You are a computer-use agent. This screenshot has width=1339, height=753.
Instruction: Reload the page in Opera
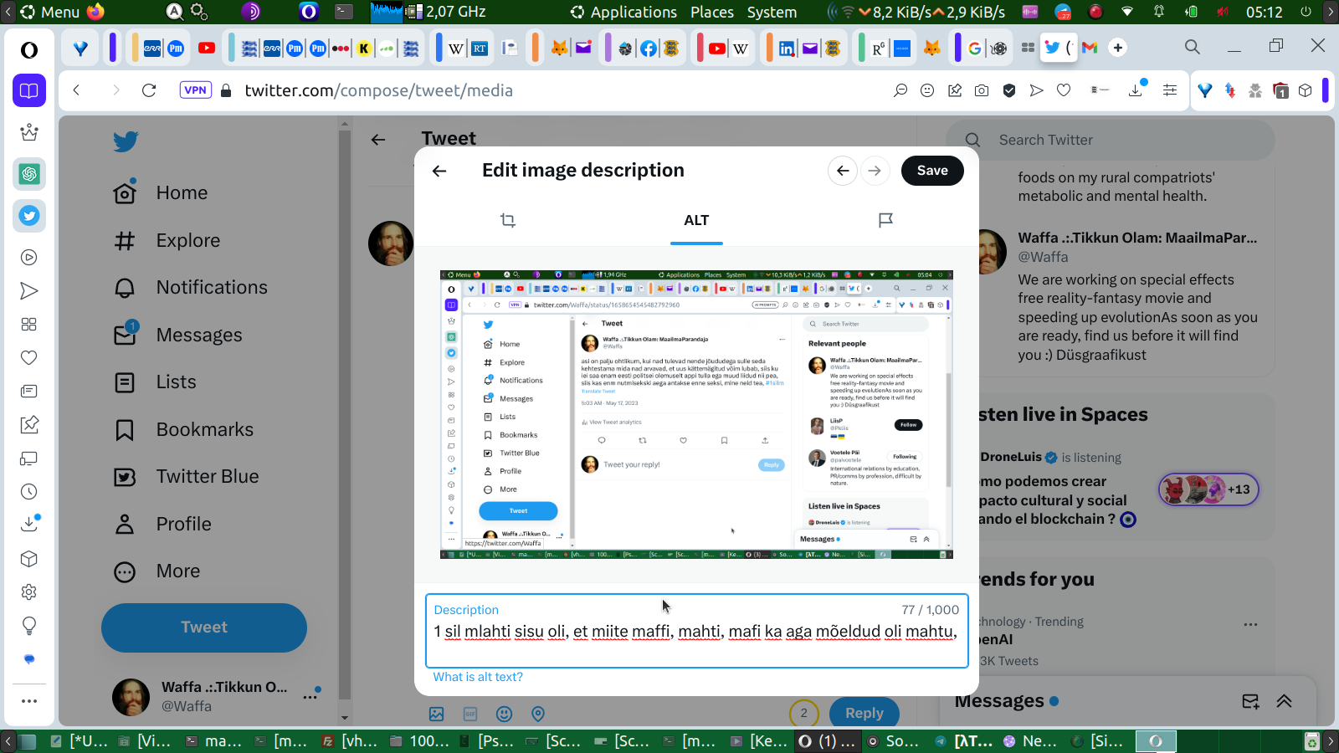[149, 90]
